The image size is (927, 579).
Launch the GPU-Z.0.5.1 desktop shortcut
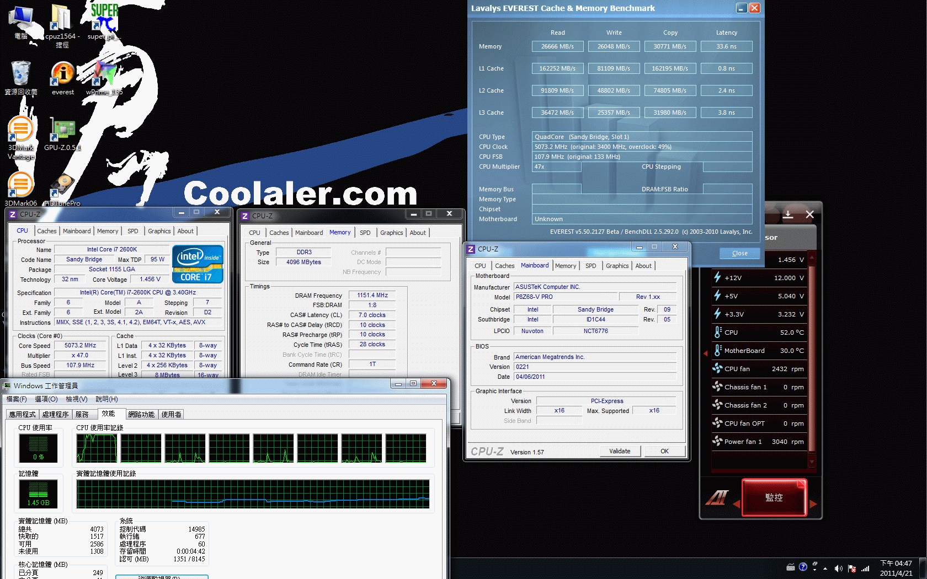pyautogui.click(x=63, y=134)
